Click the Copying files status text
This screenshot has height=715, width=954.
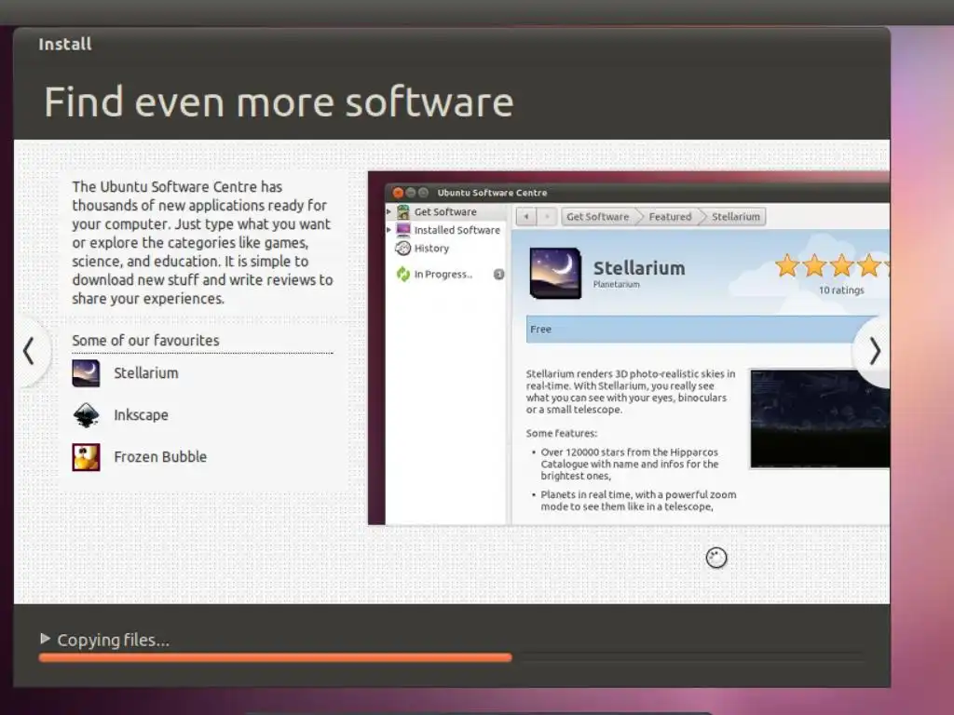[113, 640]
